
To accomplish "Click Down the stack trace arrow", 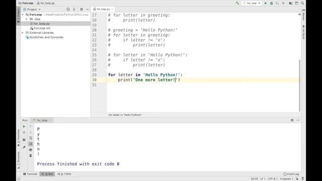I will coord(31,132).
